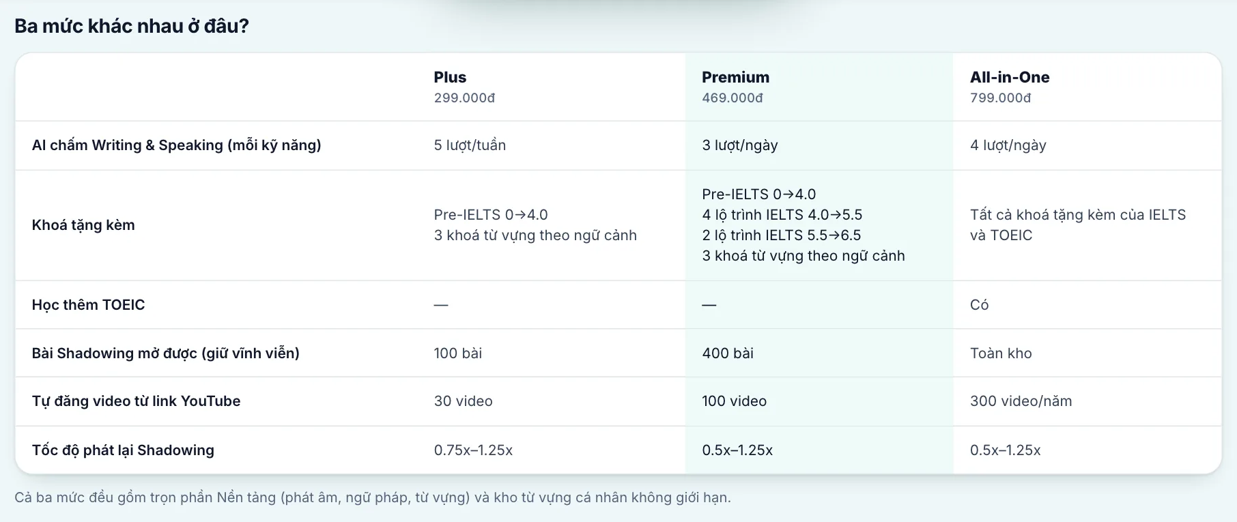Click the footnote about 'Nền tảng' below table

[373, 497]
